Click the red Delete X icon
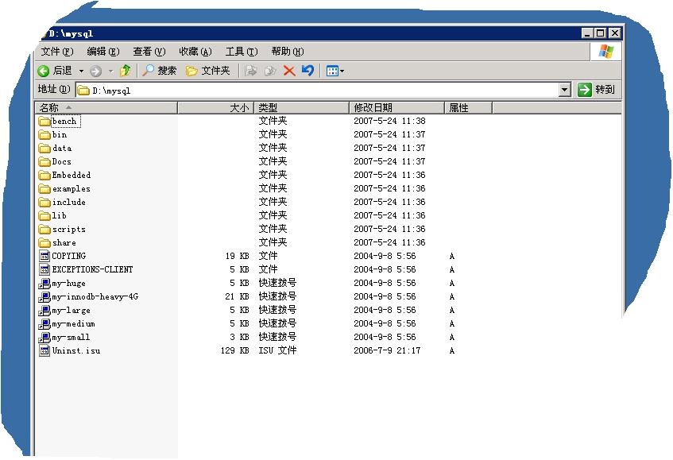673x460 pixels. click(x=289, y=71)
